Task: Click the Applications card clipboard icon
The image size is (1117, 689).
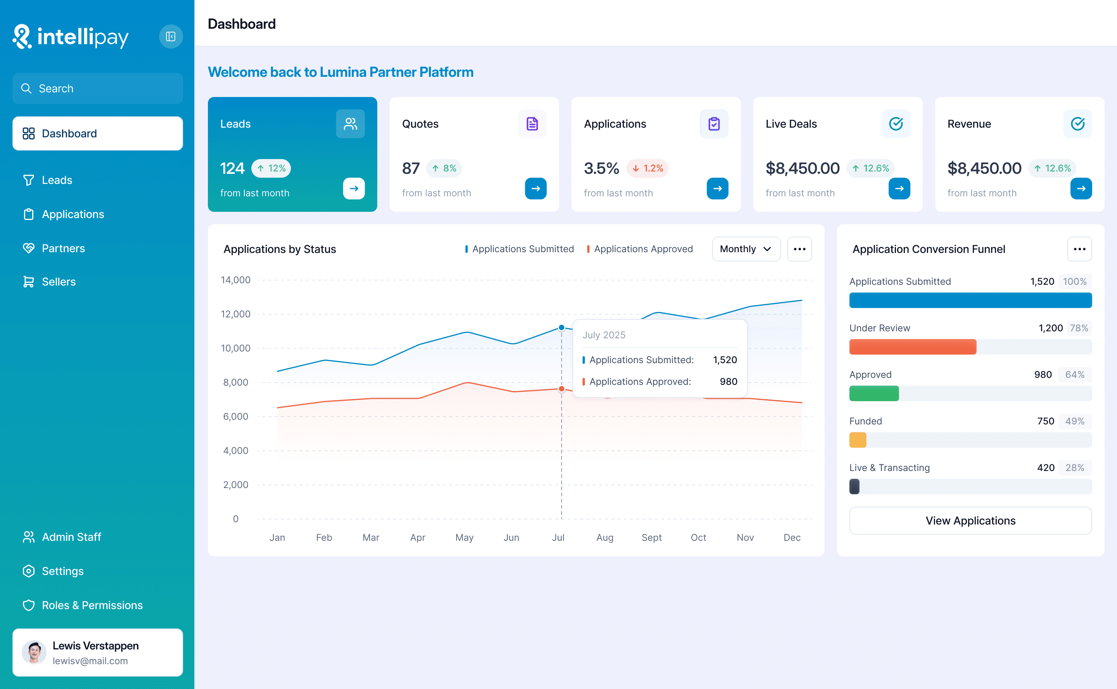Action: 713,123
